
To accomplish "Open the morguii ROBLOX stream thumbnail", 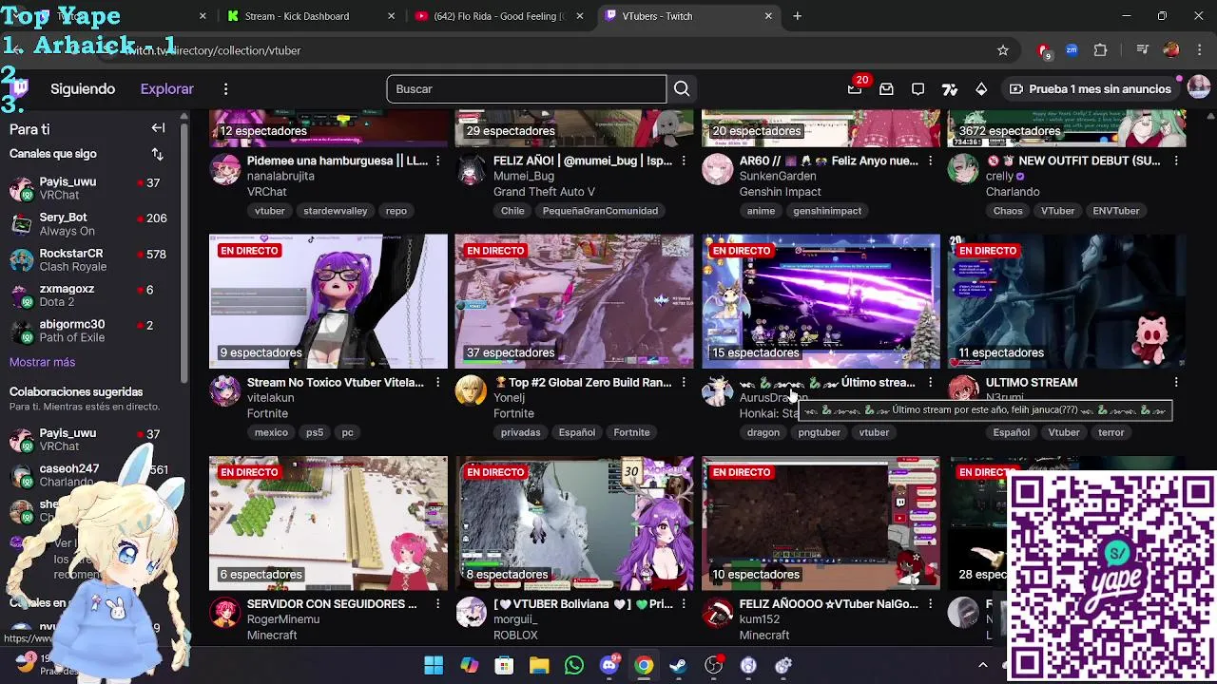I will [574, 522].
